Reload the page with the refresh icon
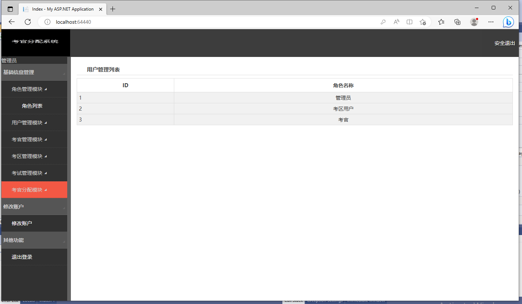This screenshot has width=522, height=304. coord(28,22)
